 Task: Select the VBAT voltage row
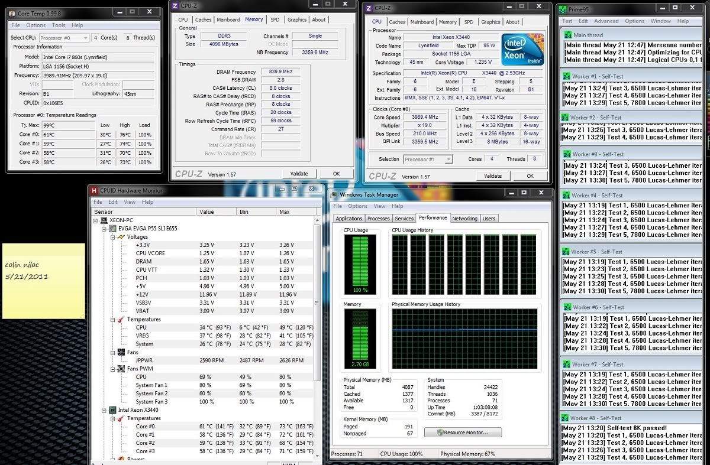point(203,311)
